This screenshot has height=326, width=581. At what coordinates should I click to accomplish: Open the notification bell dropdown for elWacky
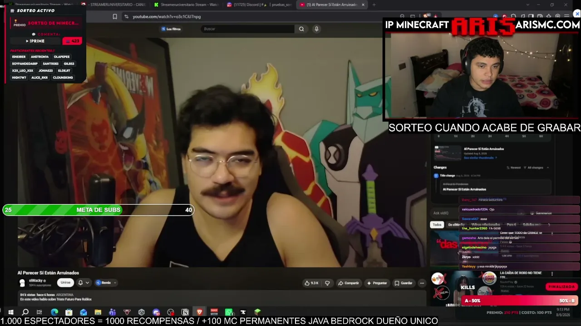(x=83, y=283)
